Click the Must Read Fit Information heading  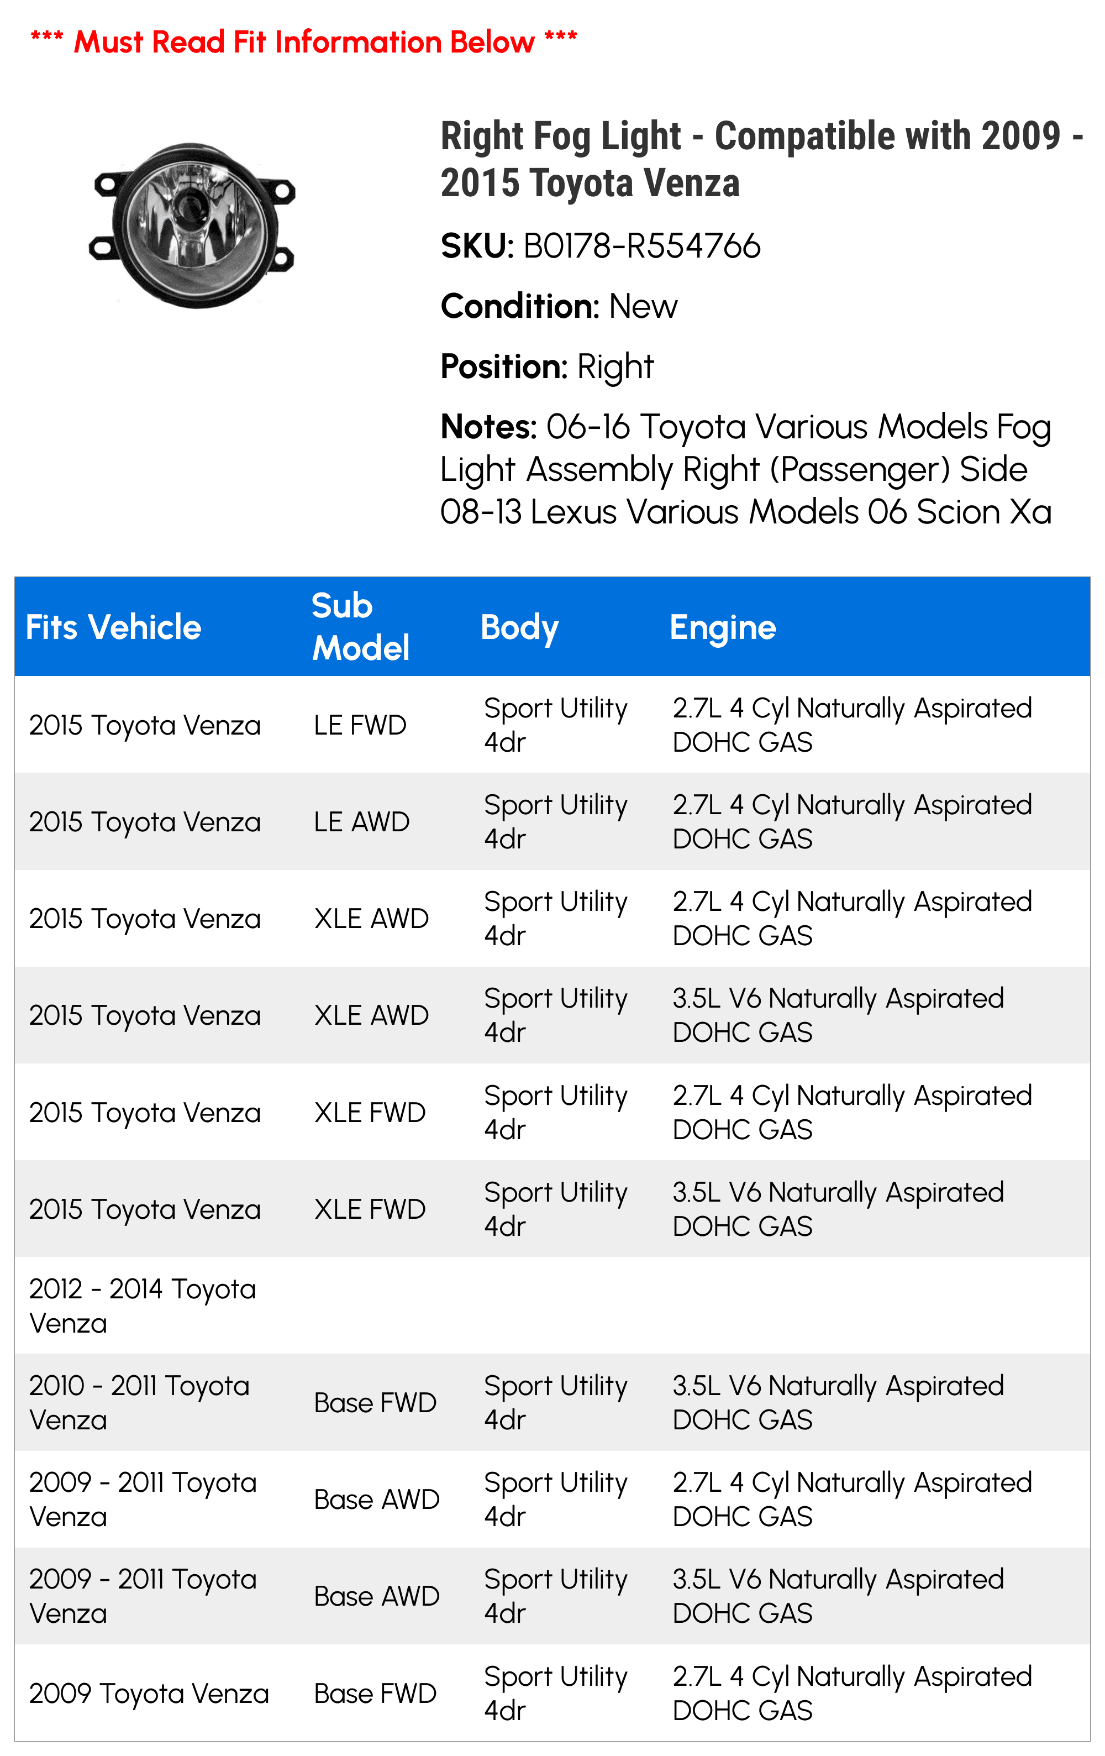click(x=304, y=41)
